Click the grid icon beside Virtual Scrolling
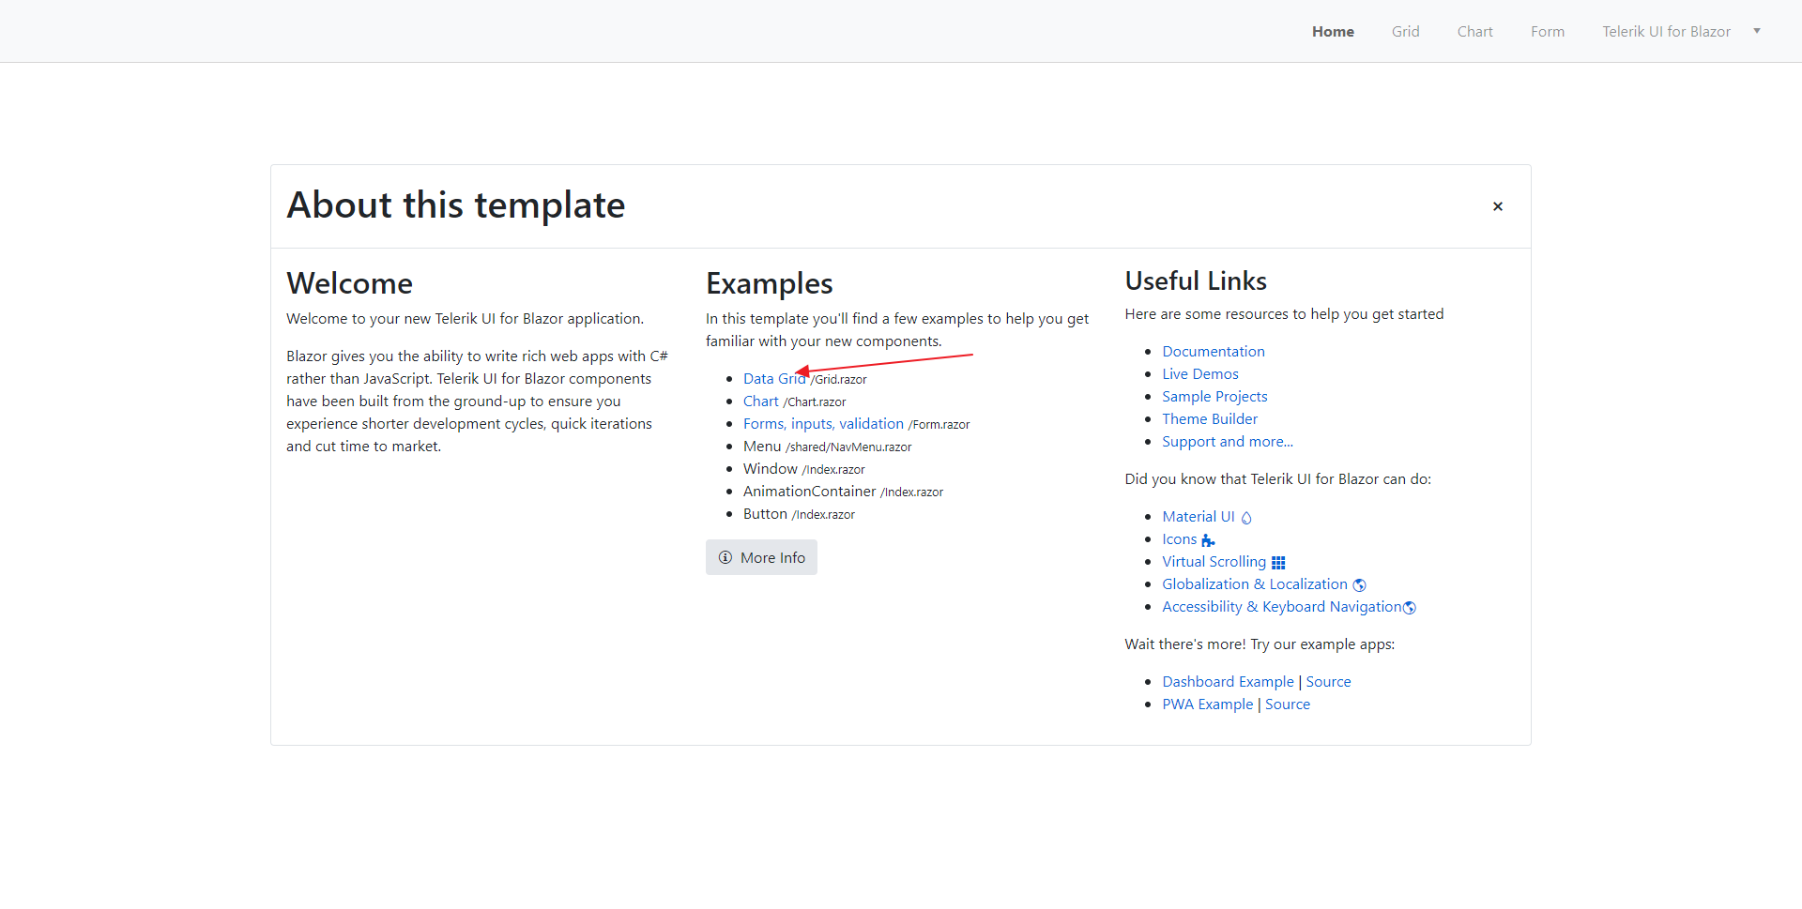Viewport: 1802px width, 909px height. pyautogui.click(x=1278, y=563)
